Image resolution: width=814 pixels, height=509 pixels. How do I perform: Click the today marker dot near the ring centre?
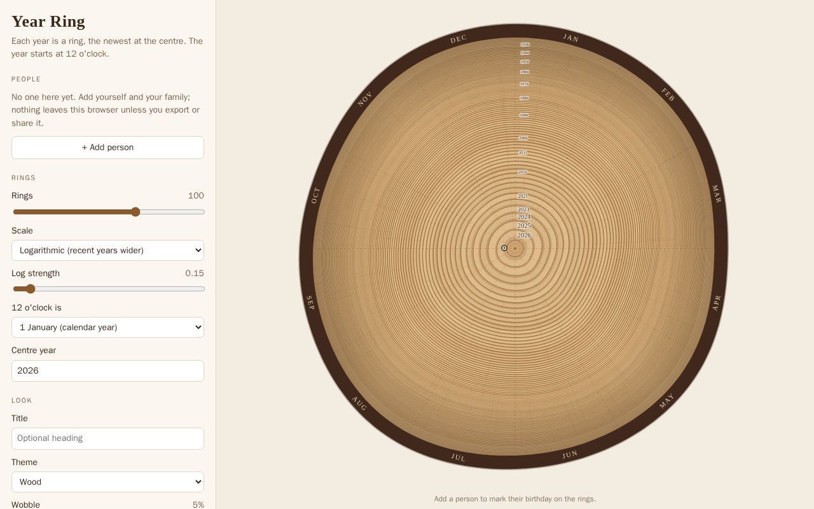[x=504, y=248]
